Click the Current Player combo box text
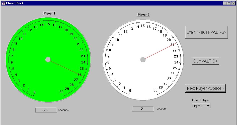Screen dimensions: 237x125 198,106
